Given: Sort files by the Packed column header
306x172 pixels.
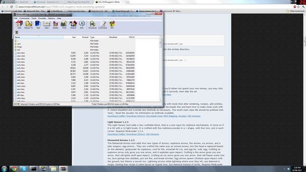Looking at the screenshot, I should [x=83, y=37].
